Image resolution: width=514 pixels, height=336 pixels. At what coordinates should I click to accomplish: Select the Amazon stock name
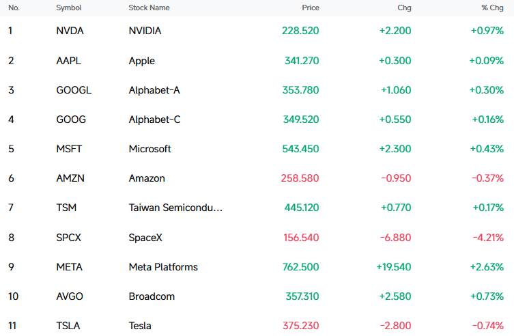point(147,178)
